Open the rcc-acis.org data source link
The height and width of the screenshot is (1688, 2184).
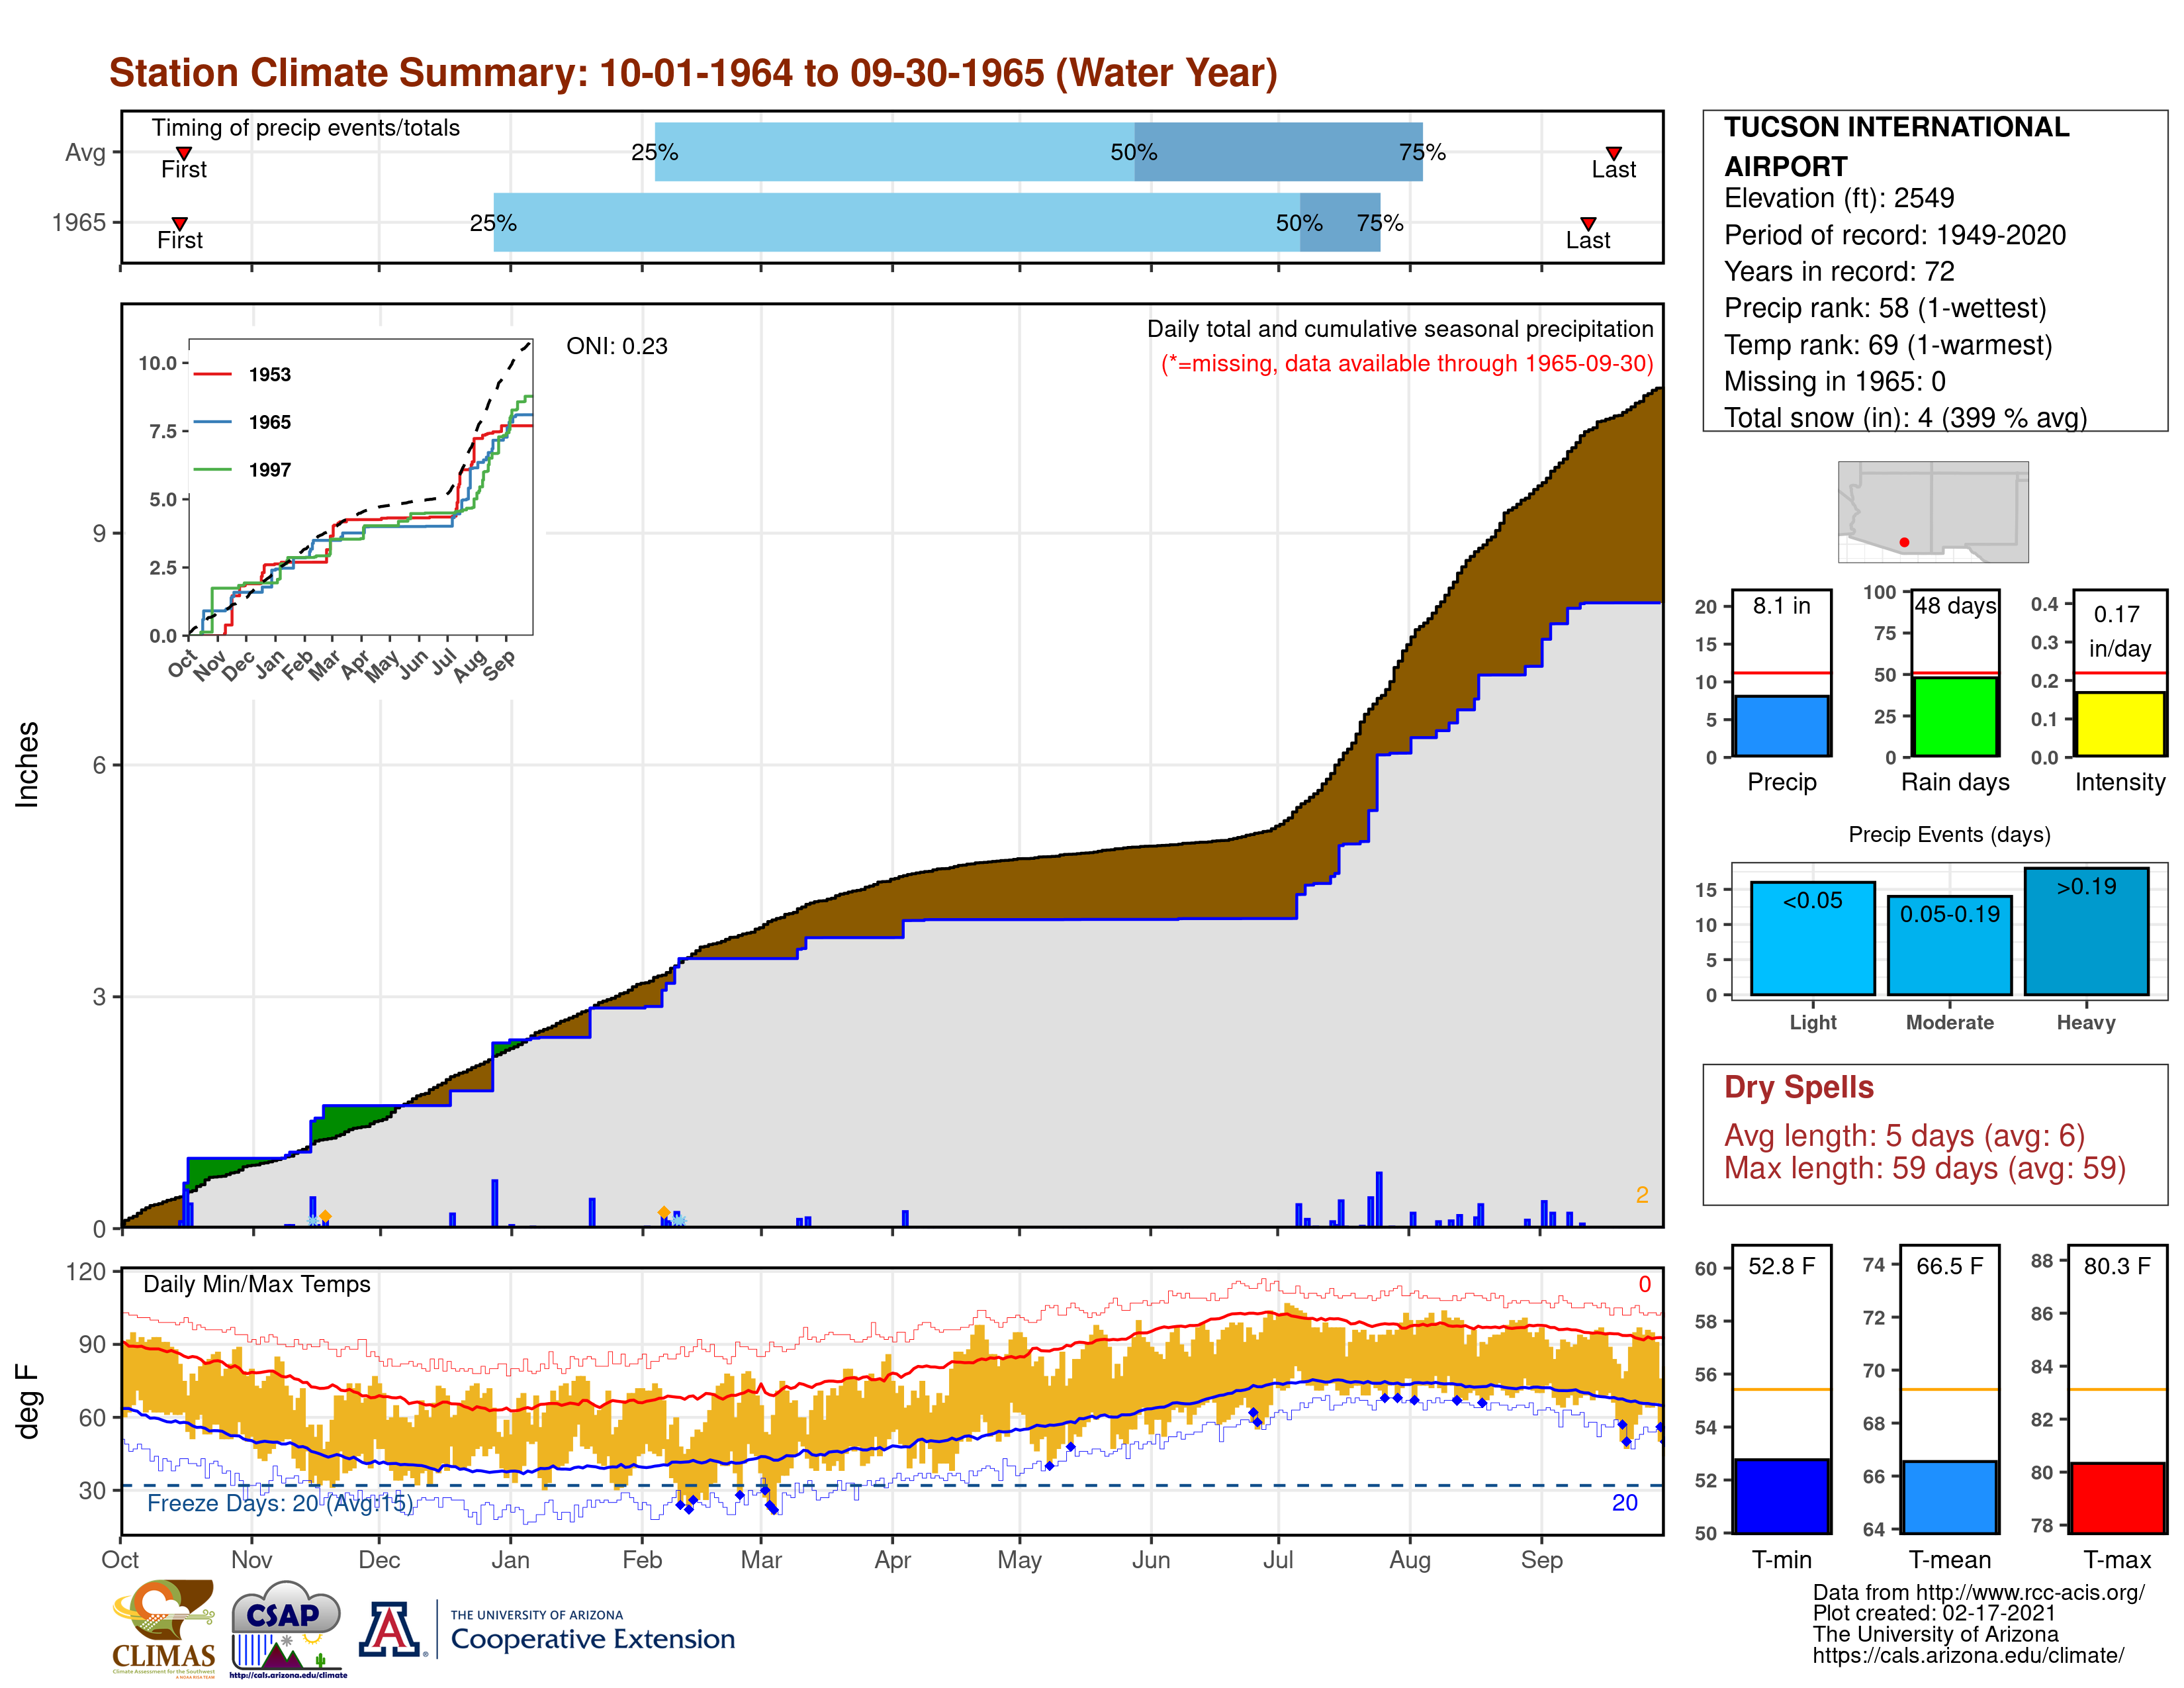1979,1593
